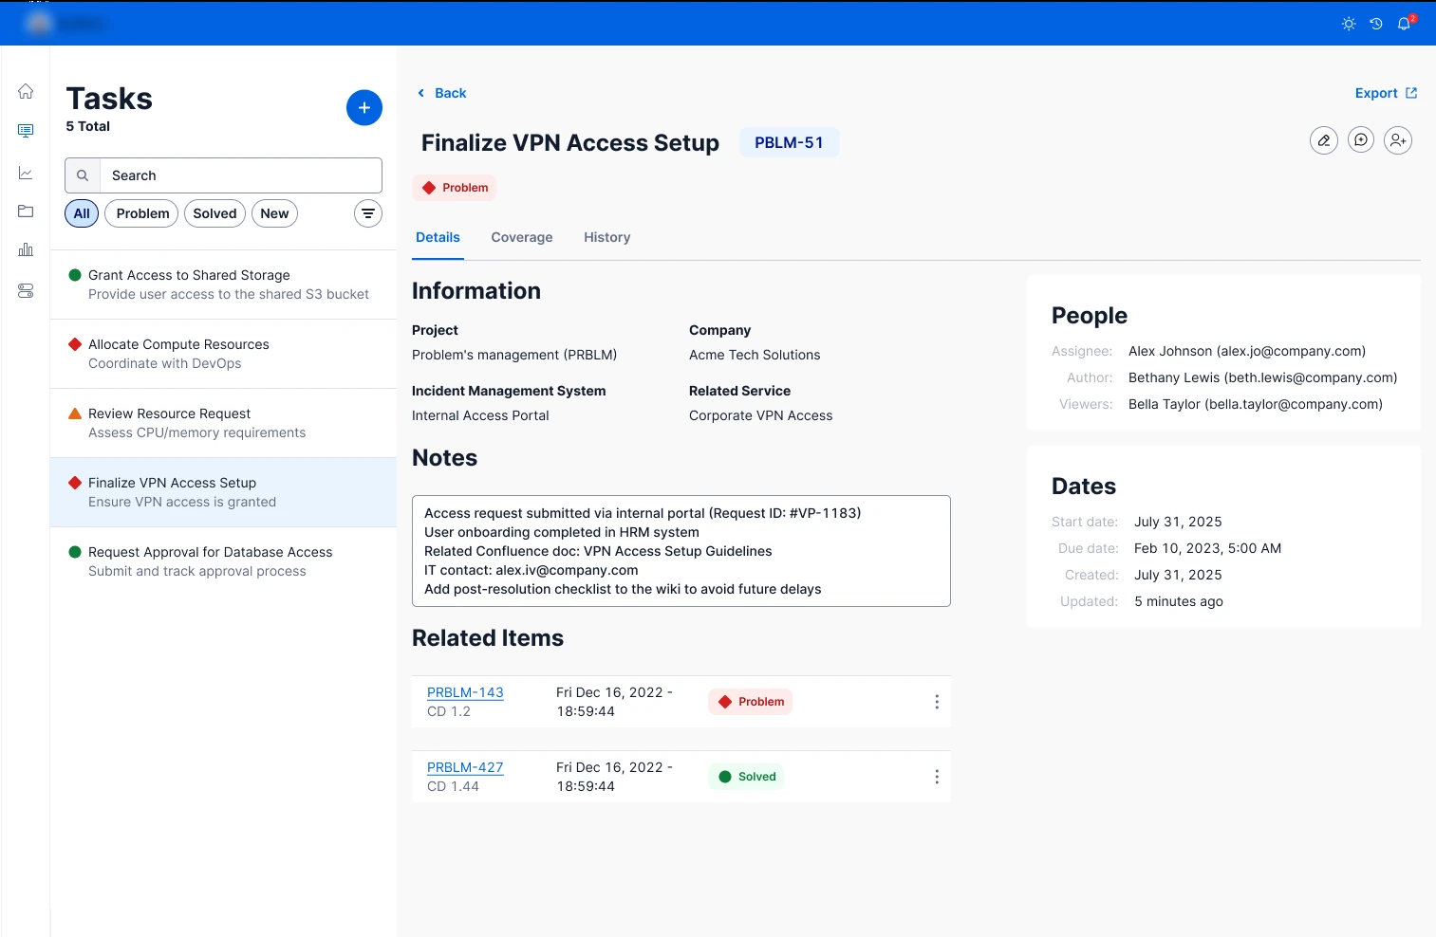Open Request Approval for Database Access task
The width and height of the screenshot is (1436, 937).
point(223,561)
